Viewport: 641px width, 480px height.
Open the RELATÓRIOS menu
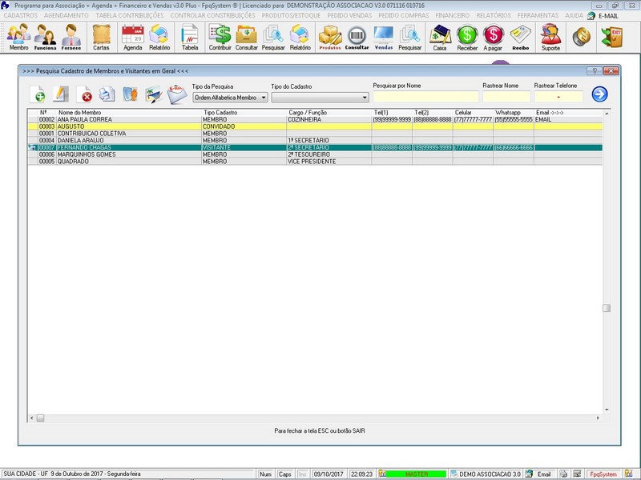(493, 15)
